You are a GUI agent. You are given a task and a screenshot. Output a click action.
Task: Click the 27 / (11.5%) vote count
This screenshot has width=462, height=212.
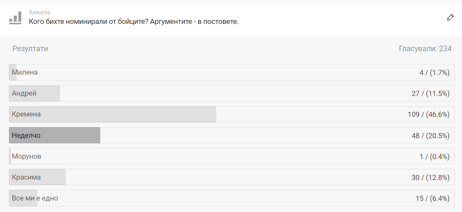coord(430,93)
